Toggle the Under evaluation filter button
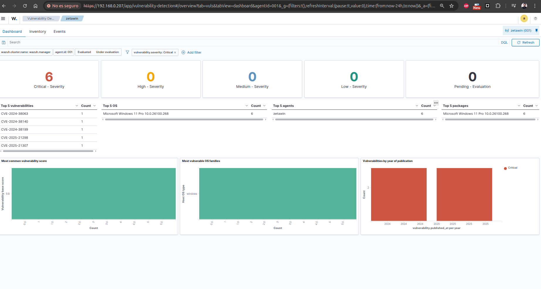The image size is (541, 289). click(107, 52)
